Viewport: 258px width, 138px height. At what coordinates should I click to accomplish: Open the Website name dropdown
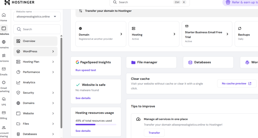point(37,17)
